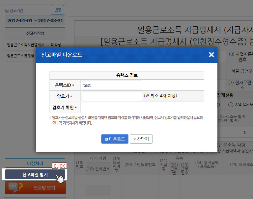Click the 마감처리 button
This screenshot has height=199, width=253.
tap(35, 163)
